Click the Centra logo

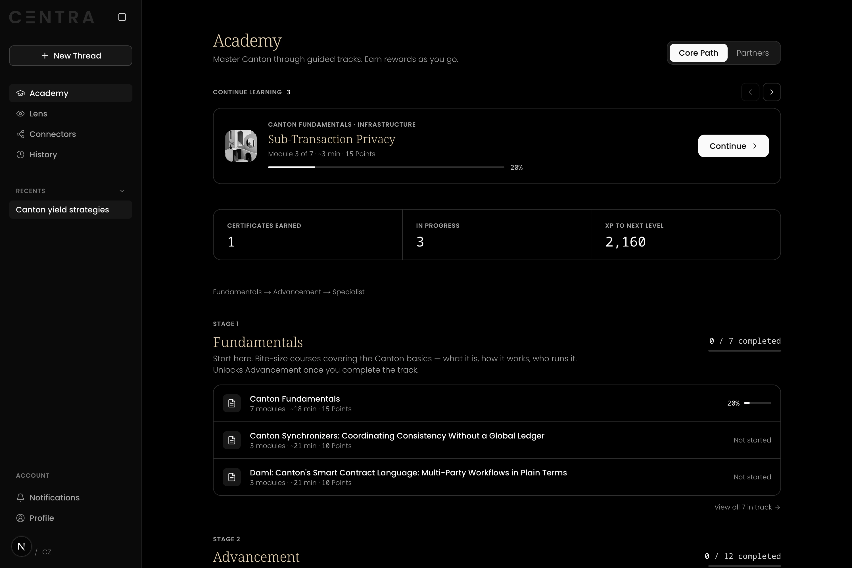(52, 17)
